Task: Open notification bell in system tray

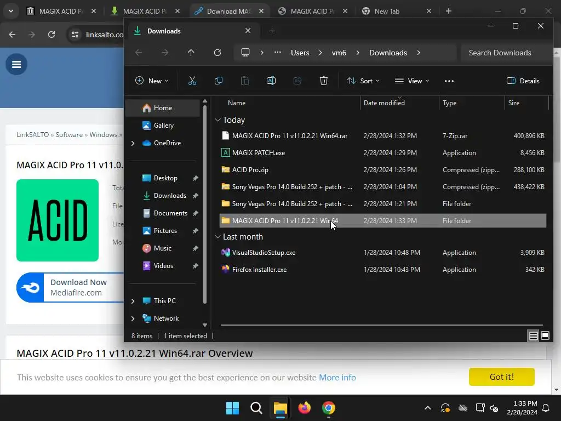Action: (x=546, y=408)
